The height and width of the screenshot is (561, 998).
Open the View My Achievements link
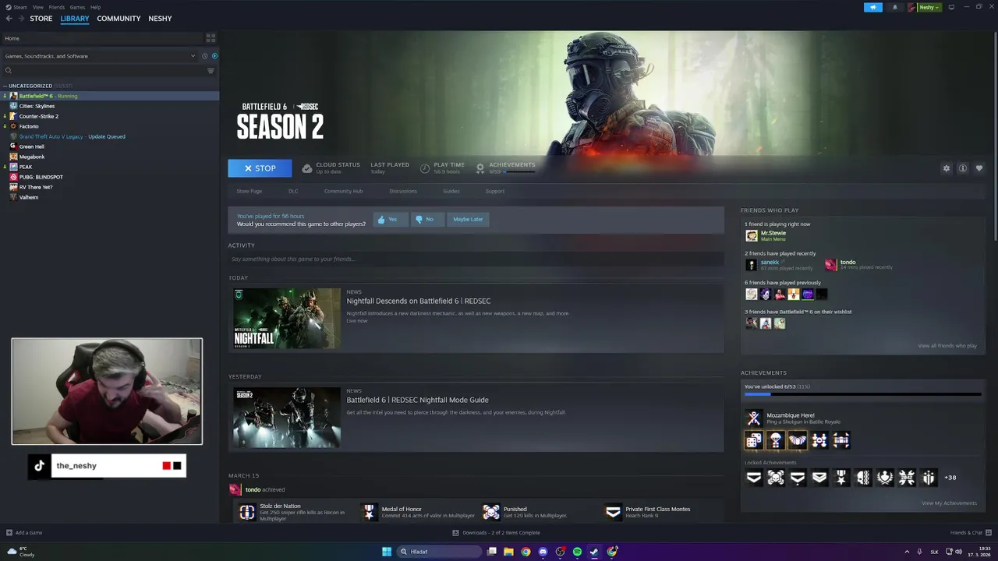coord(949,503)
